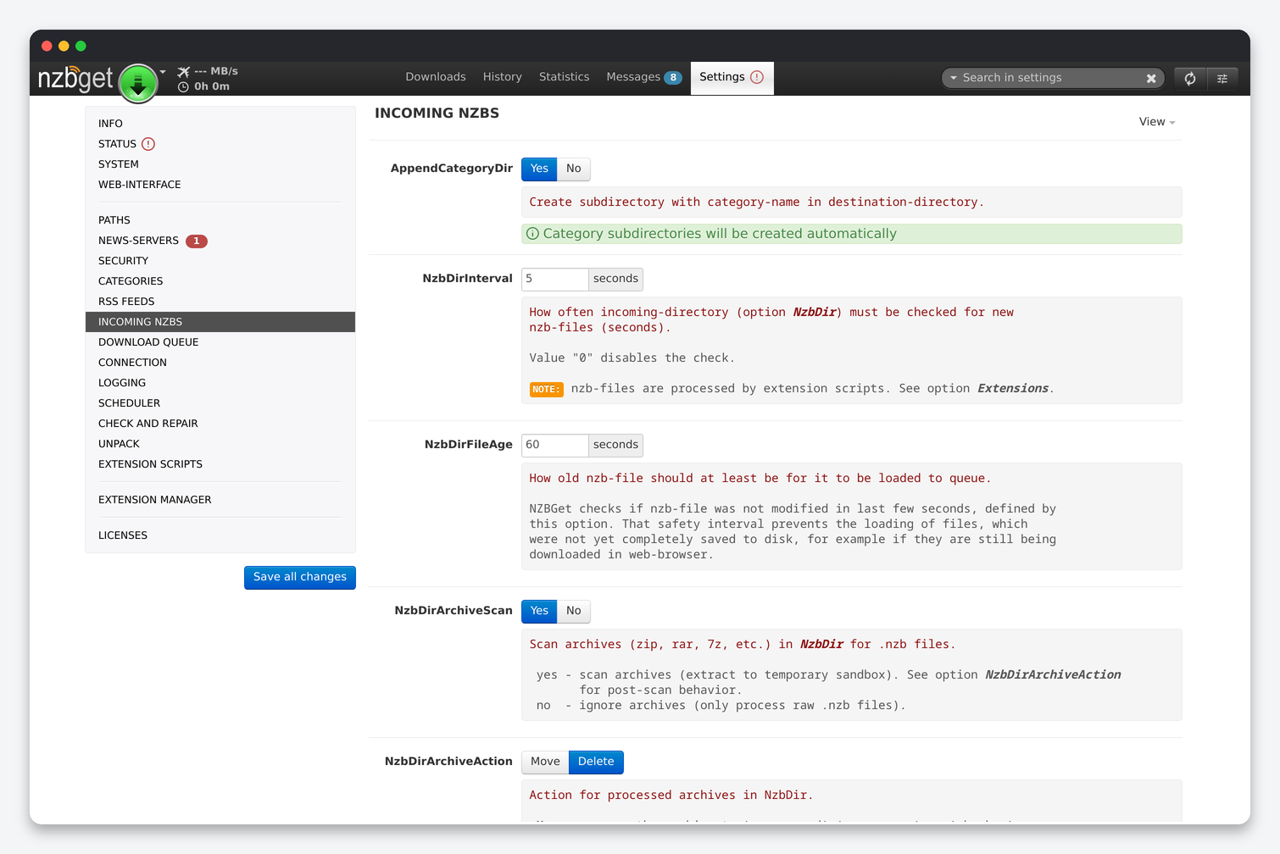1280x854 pixels.
Task: Click the refresh icon in the top bar
Action: [x=1190, y=78]
